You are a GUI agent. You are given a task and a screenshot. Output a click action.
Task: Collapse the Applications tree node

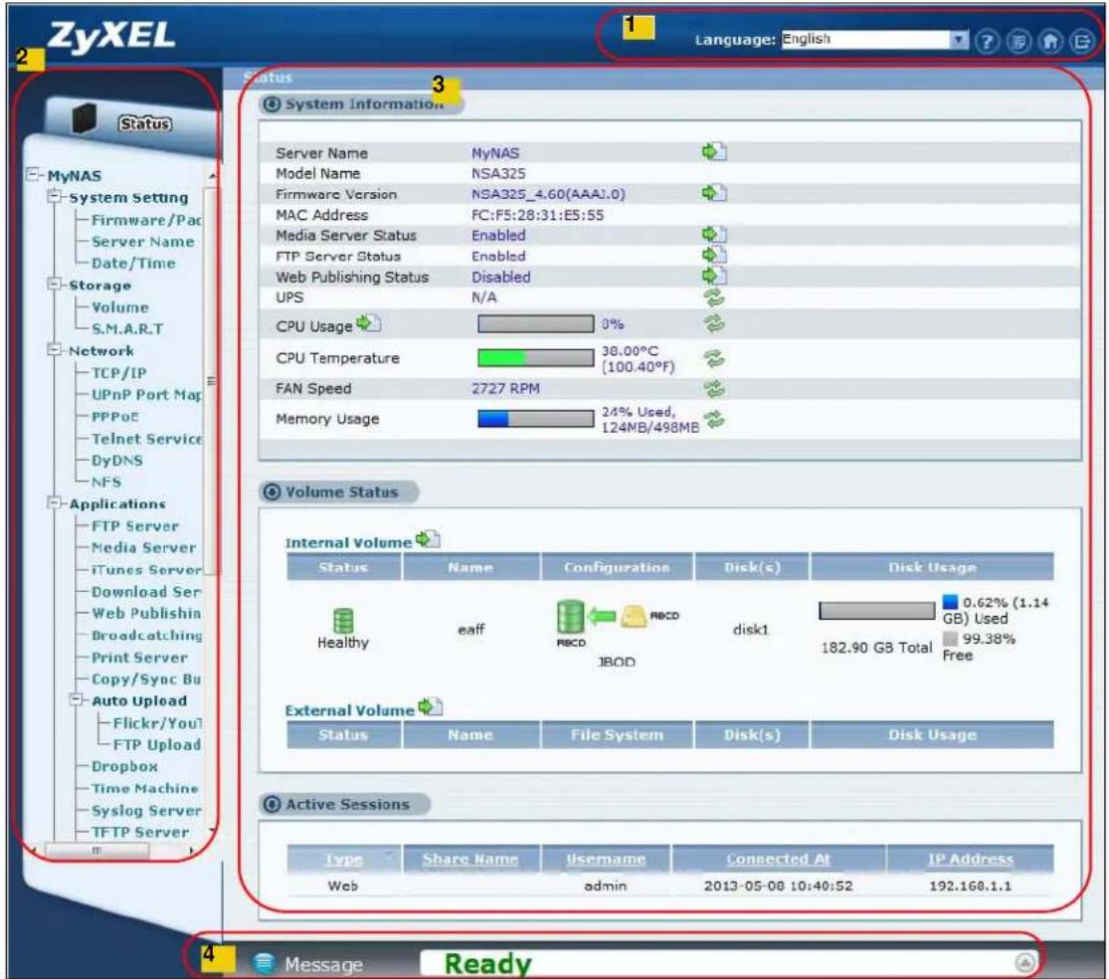pos(55,503)
